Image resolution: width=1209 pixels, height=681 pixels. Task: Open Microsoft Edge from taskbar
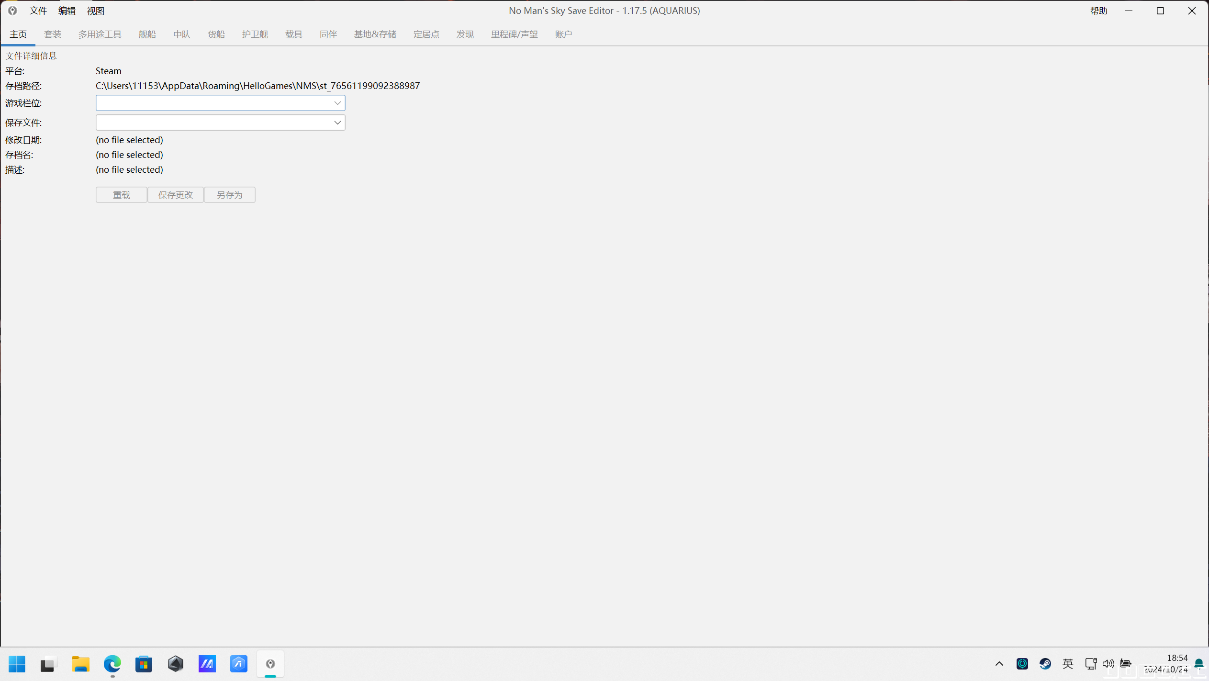(112, 664)
